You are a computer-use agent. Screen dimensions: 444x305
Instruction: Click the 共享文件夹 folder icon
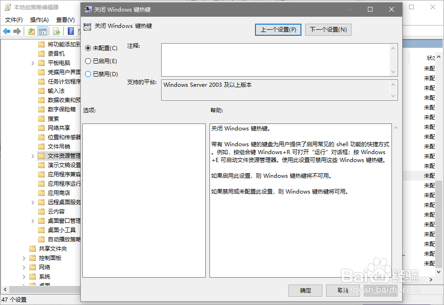(x=33, y=249)
